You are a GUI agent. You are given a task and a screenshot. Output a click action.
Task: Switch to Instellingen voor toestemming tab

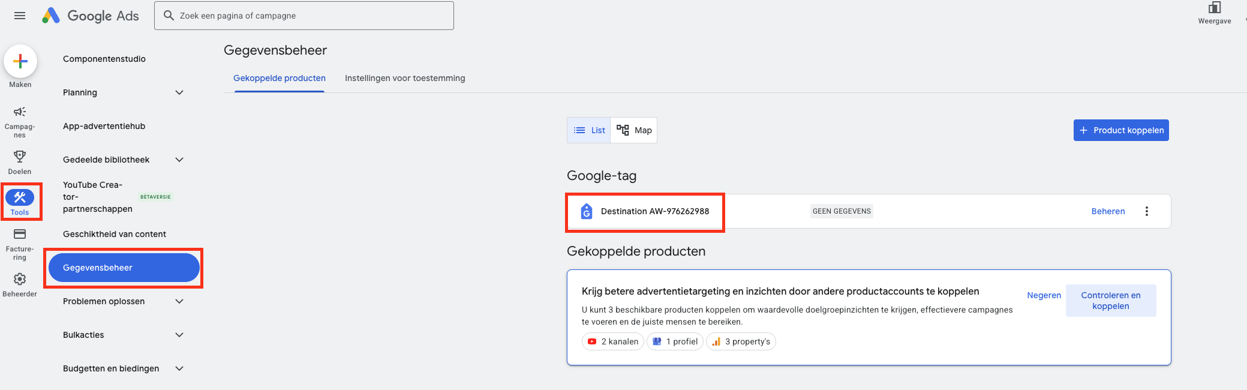(x=405, y=78)
